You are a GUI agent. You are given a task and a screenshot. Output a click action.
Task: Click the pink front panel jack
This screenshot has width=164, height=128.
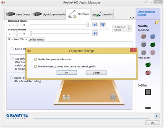[x=148, y=73]
